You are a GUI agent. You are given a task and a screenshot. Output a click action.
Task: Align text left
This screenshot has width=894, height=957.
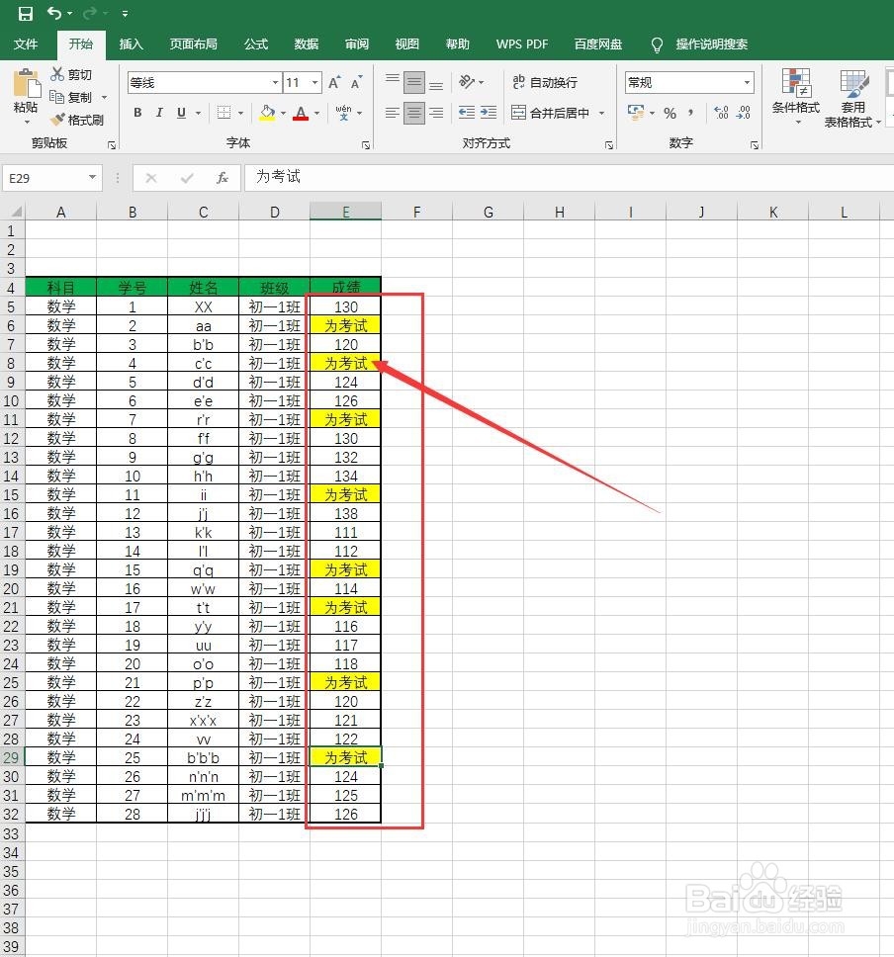coord(392,113)
